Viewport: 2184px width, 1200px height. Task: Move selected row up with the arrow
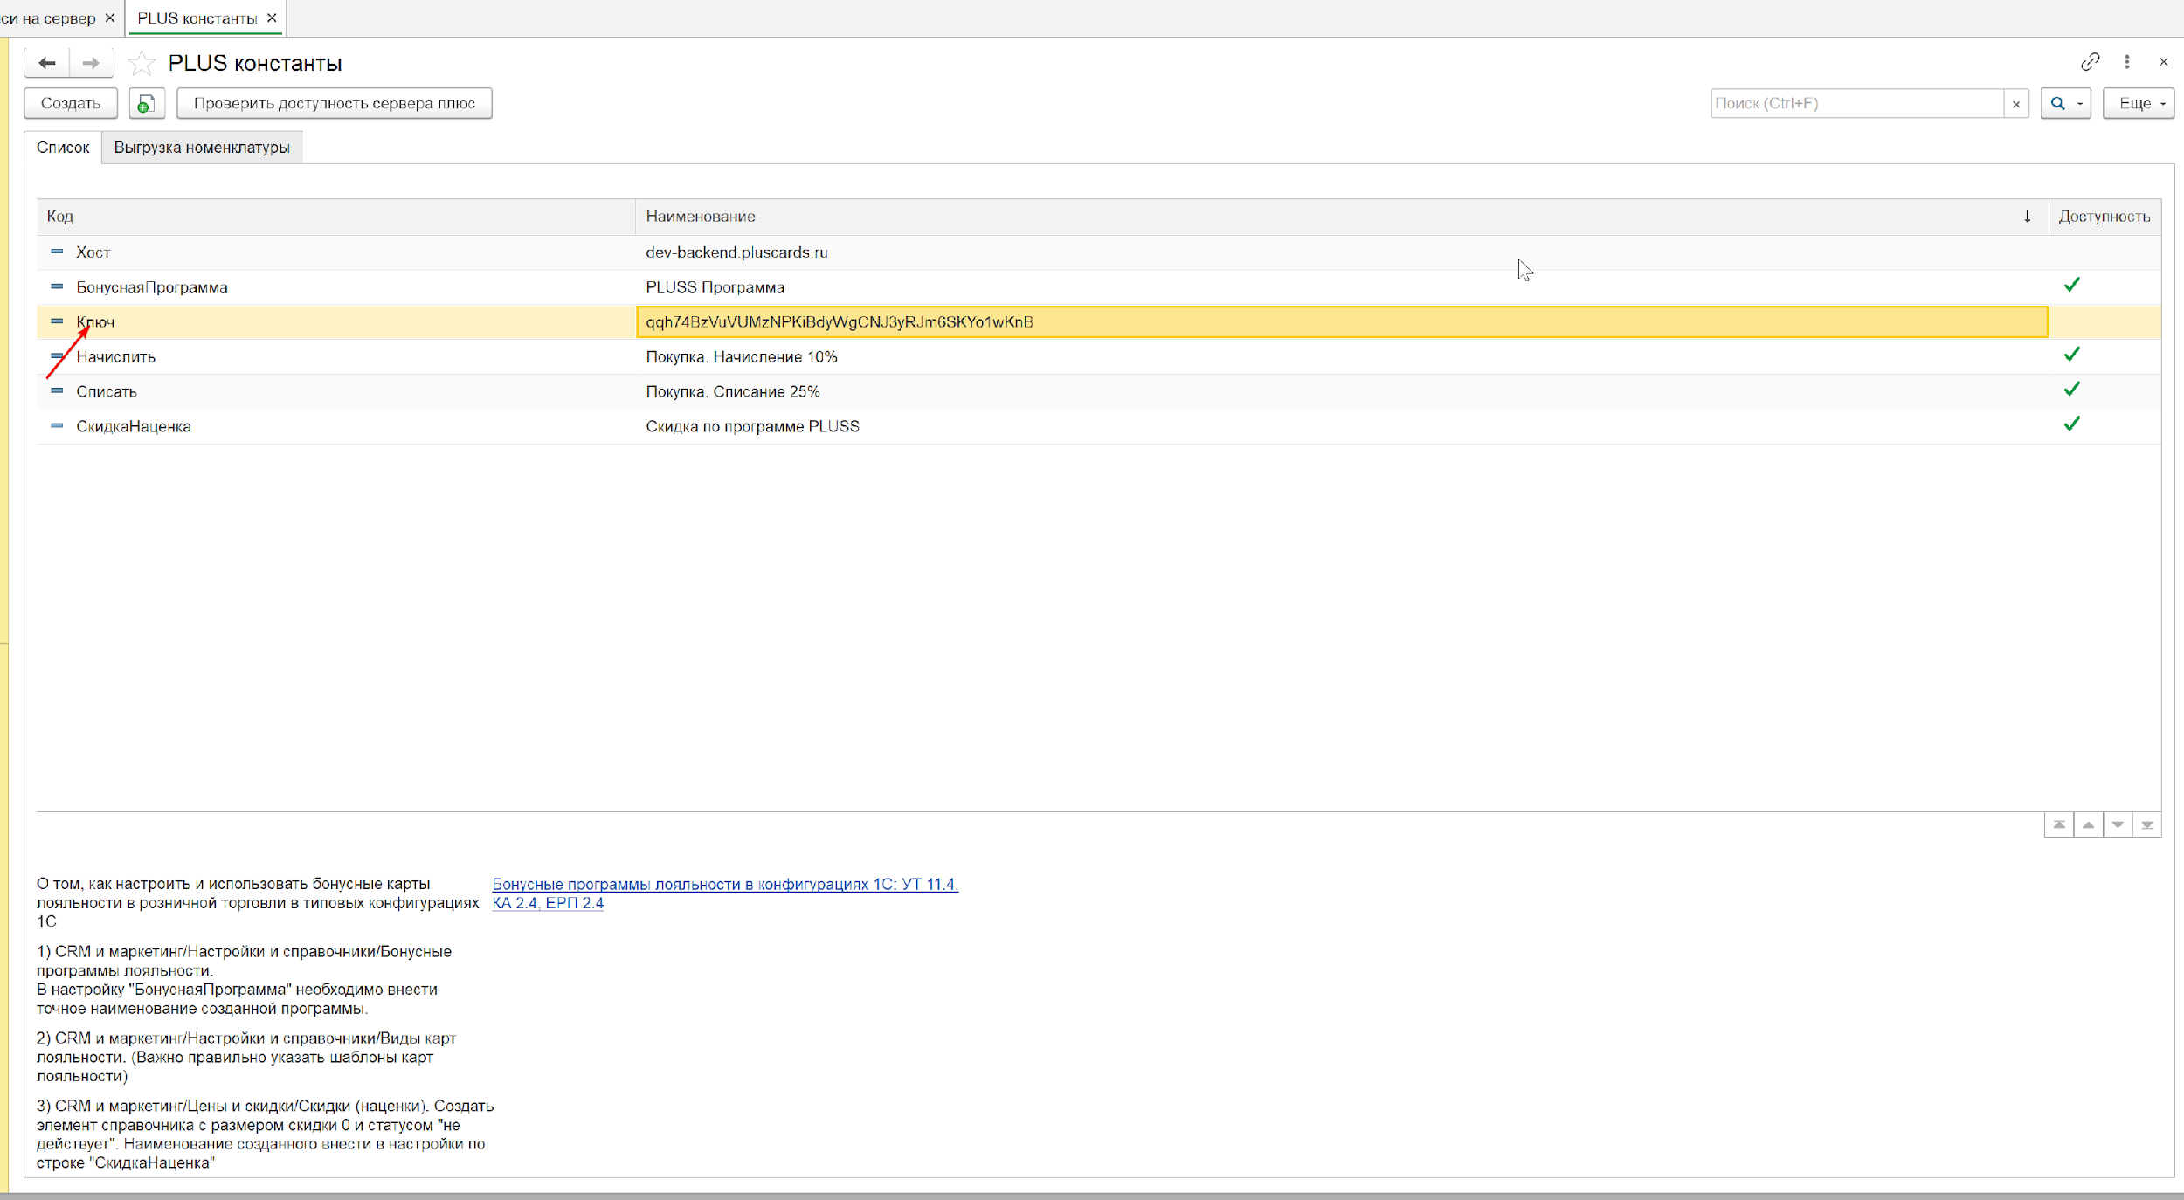[x=2088, y=824]
